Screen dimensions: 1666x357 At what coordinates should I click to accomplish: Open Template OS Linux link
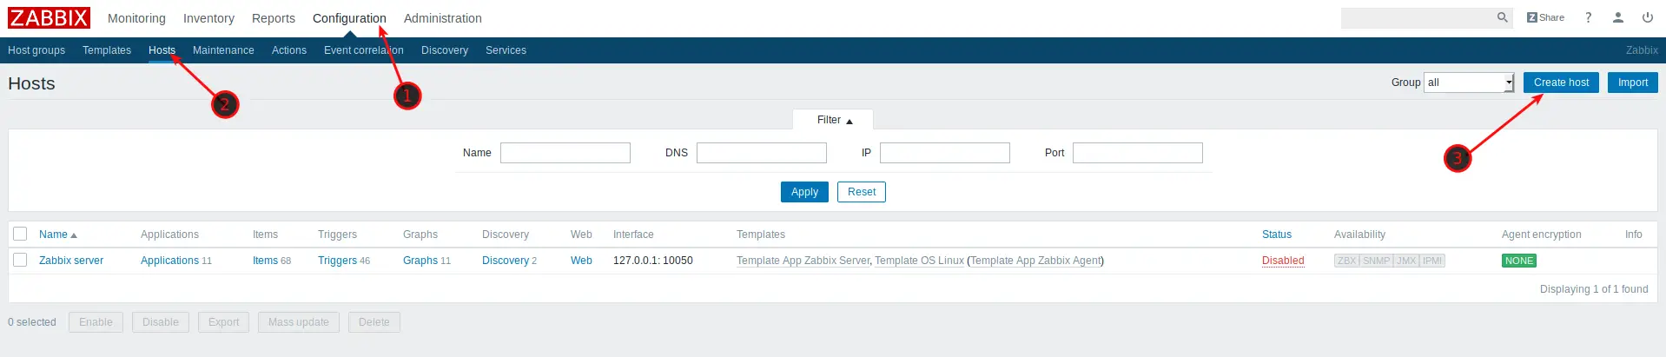[919, 261]
